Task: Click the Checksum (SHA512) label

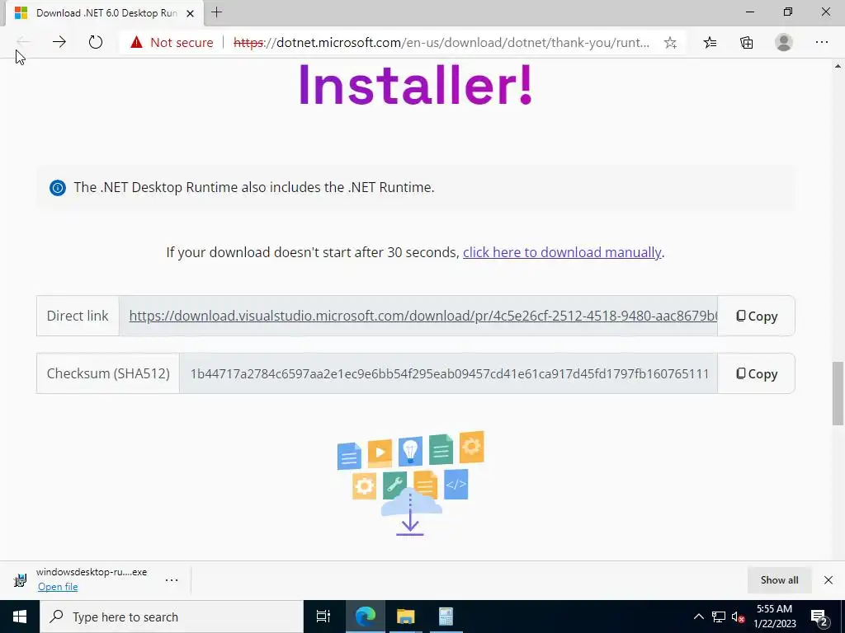Action: point(108,373)
